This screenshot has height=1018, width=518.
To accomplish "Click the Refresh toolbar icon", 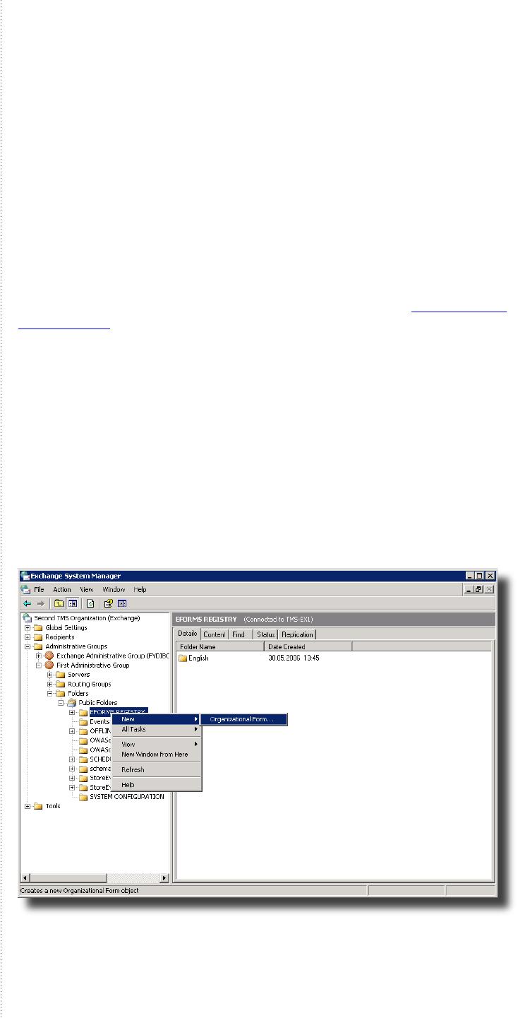I will tap(90, 603).
